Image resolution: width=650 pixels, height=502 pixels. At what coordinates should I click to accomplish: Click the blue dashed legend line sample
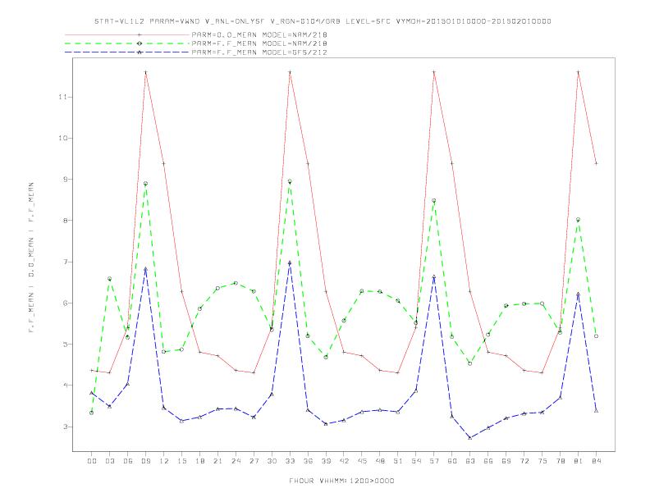coord(127,52)
